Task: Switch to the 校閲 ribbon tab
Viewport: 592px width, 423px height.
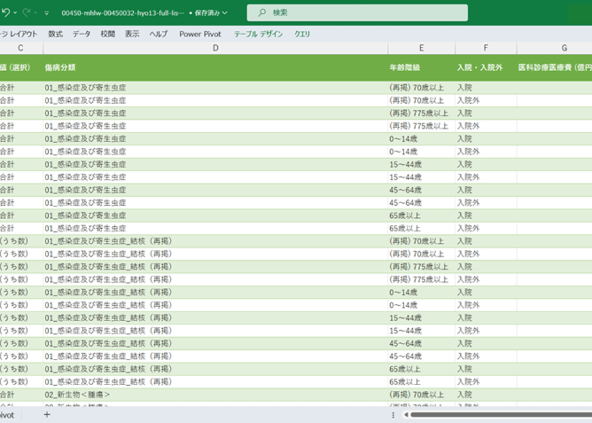Action: [x=108, y=34]
